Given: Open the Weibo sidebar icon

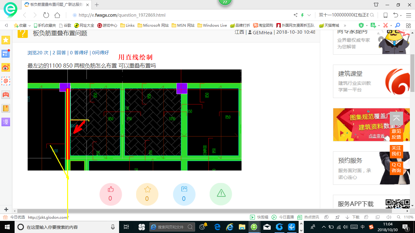Looking at the screenshot, I should [x=6, y=67].
